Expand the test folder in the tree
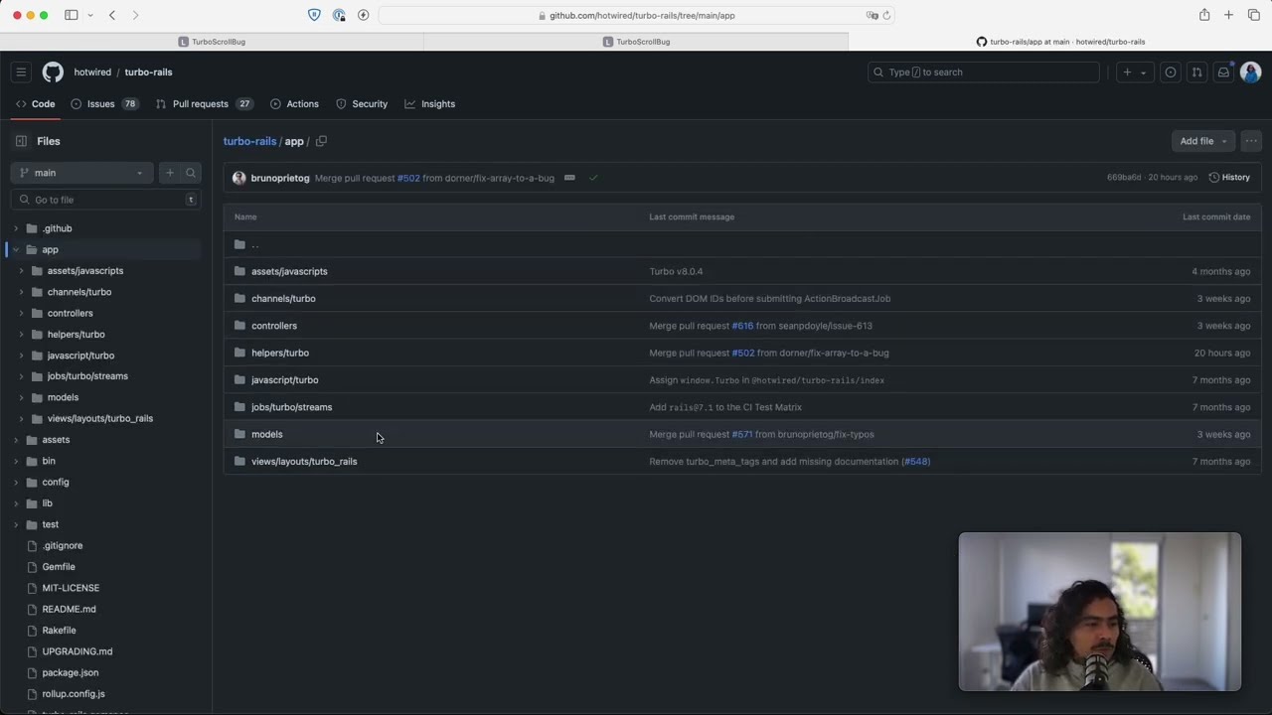Image resolution: width=1272 pixels, height=715 pixels. coord(16,524)
